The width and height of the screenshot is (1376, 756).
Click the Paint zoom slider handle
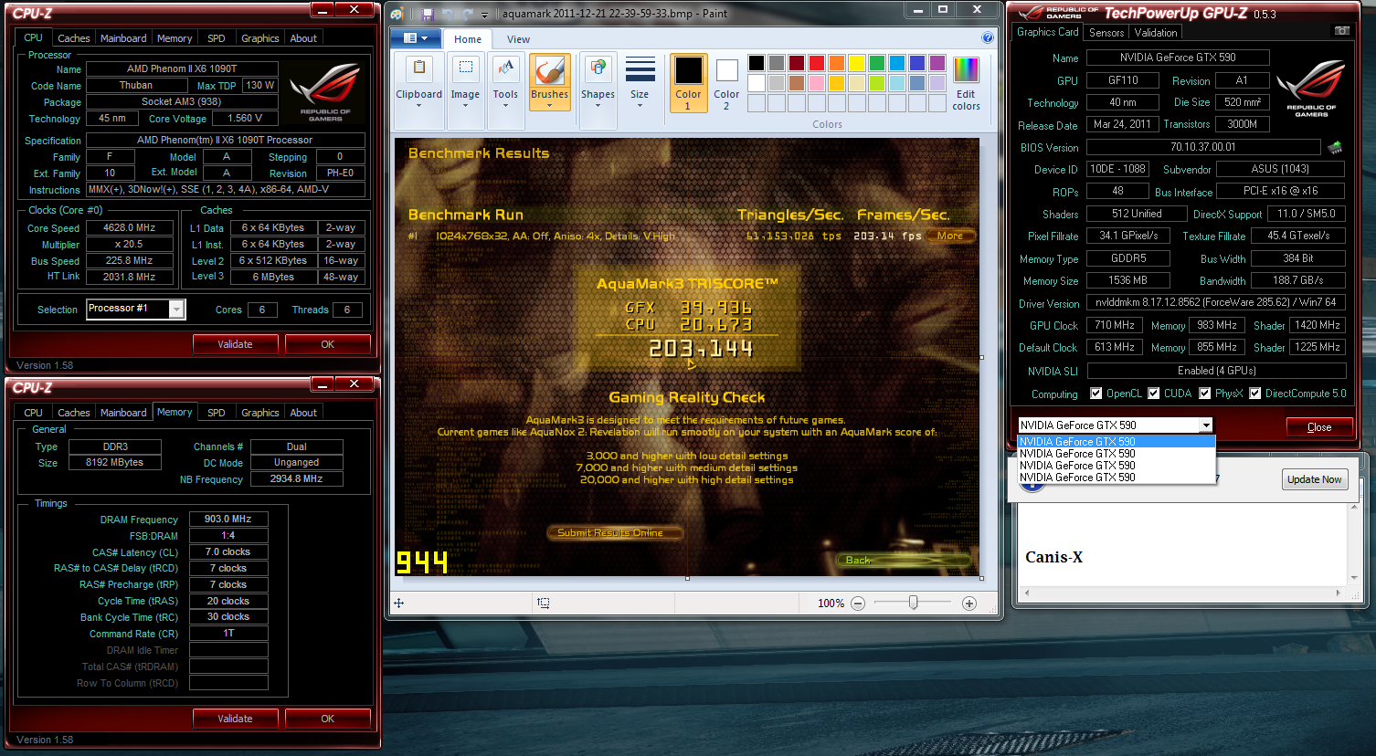[914, 603]
